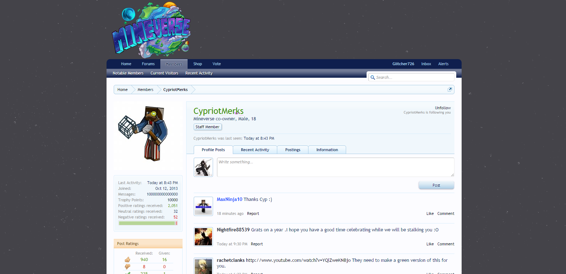Screen dimensions: 566x274
Task: Open the Inbox link
Action: coord(426,64)
